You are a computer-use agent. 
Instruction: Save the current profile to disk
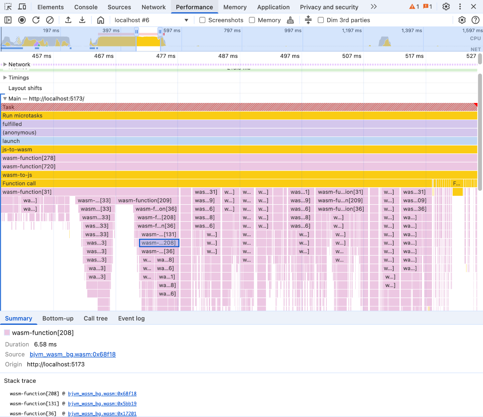[x=82, y=20]
